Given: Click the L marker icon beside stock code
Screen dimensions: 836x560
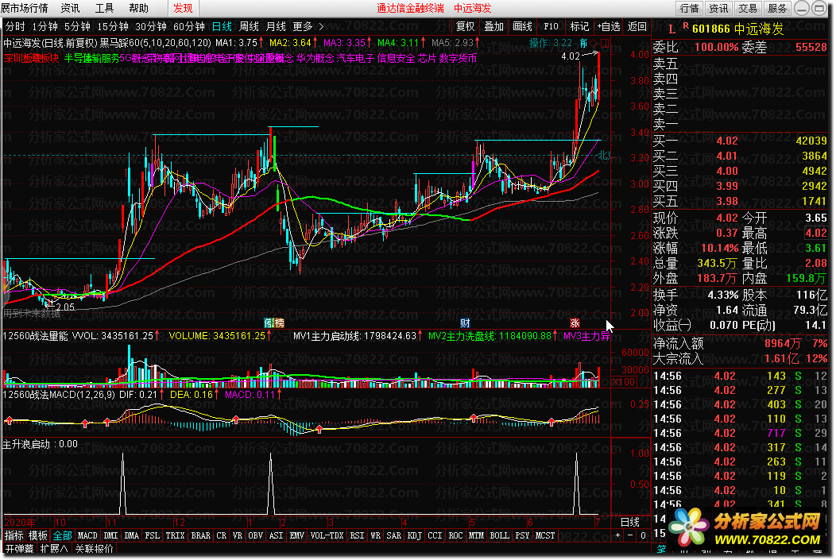Looking at the screenshot, I should click(x=672, y=29).
